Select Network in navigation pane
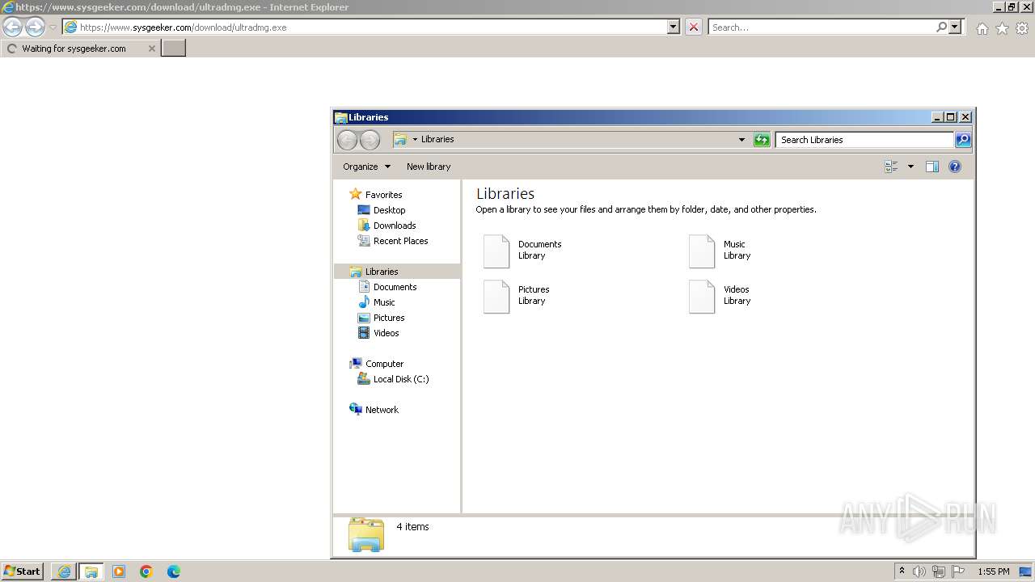Image resolution: width=1035 pixels, height=582 pixels. point(382,410)
